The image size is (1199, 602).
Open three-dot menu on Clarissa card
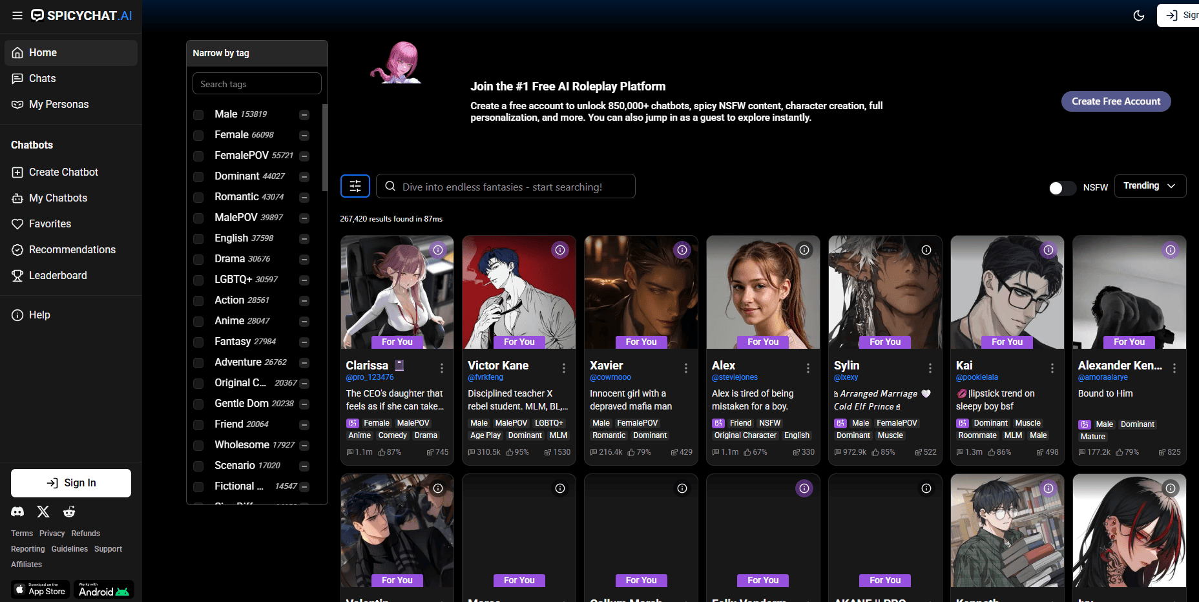442,368
